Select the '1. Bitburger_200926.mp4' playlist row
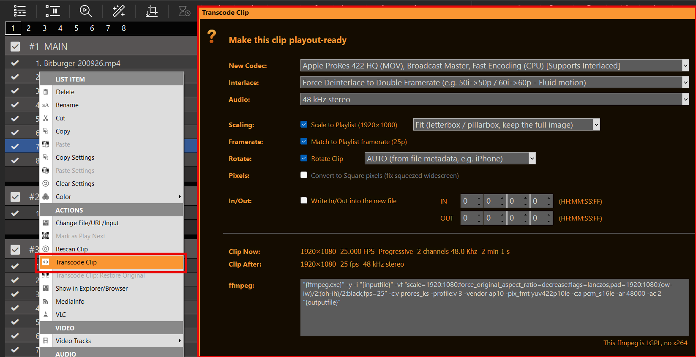 click(x=101, y=63)
